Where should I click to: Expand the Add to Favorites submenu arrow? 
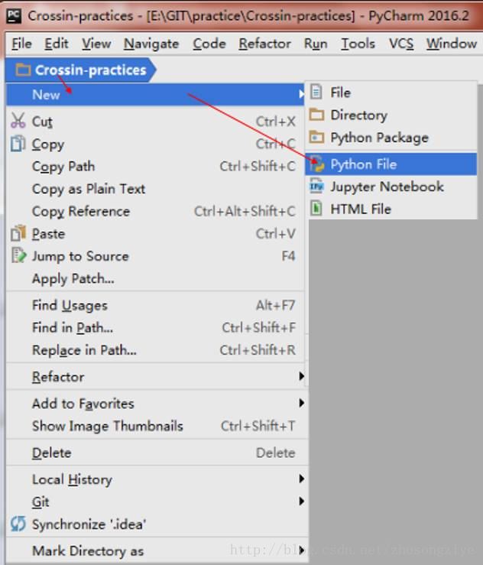click(x=301, y=403)
